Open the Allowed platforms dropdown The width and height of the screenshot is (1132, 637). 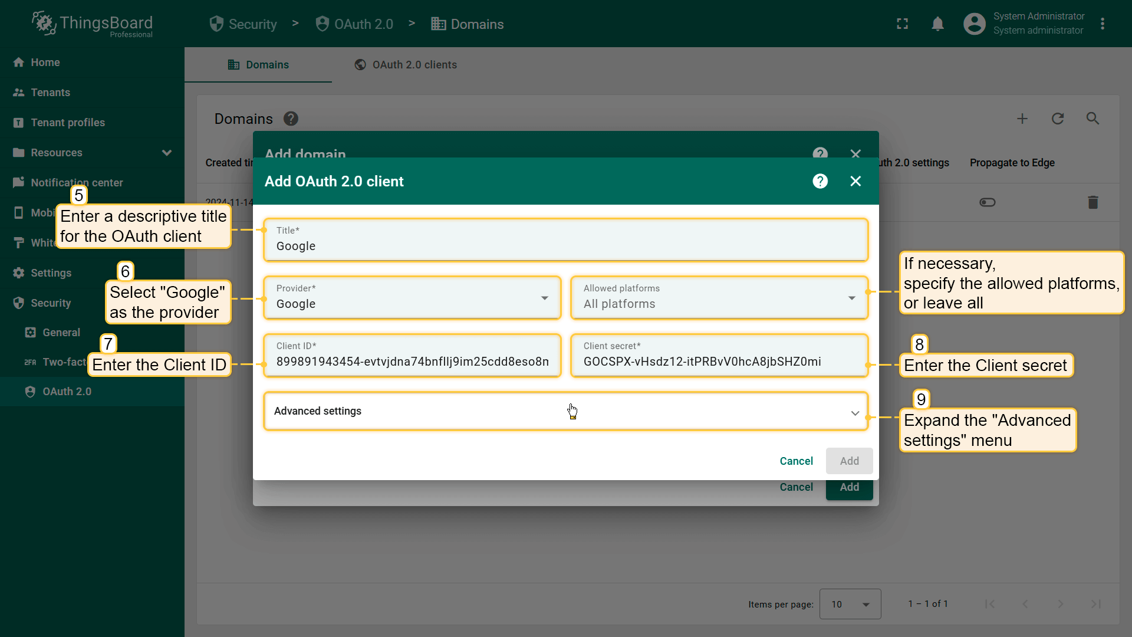[x=719, y=298]
